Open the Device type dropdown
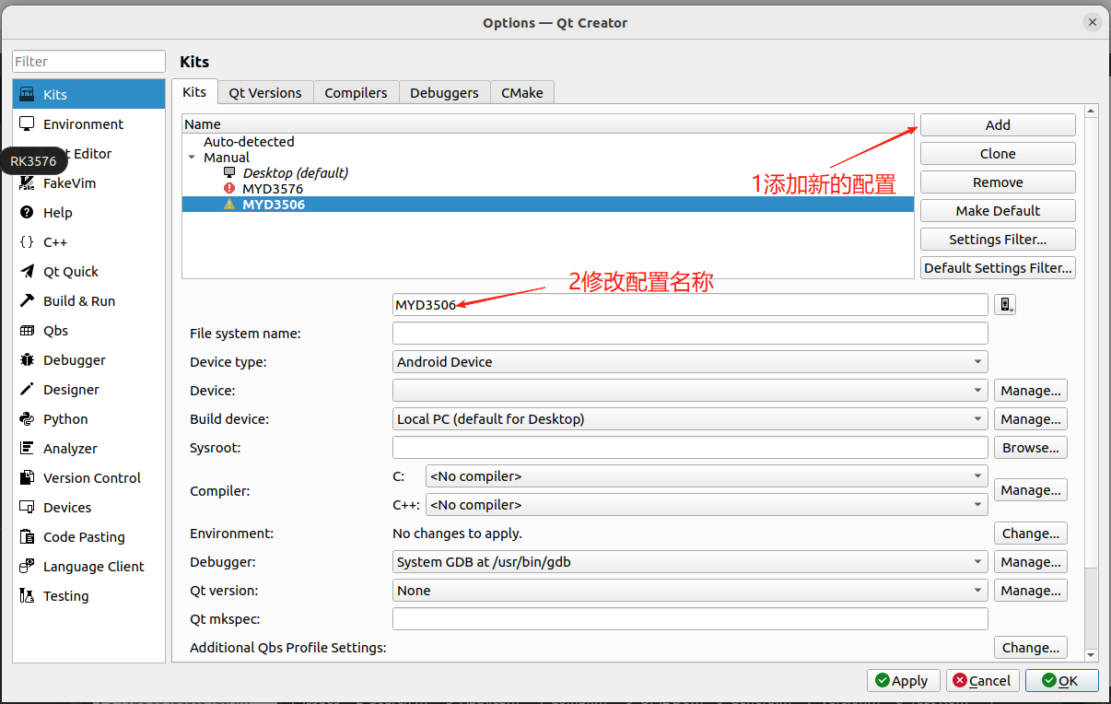Image resolution: width=1111 pixels, height=704 pixels. pyautogui.click(x=690, y=362)
